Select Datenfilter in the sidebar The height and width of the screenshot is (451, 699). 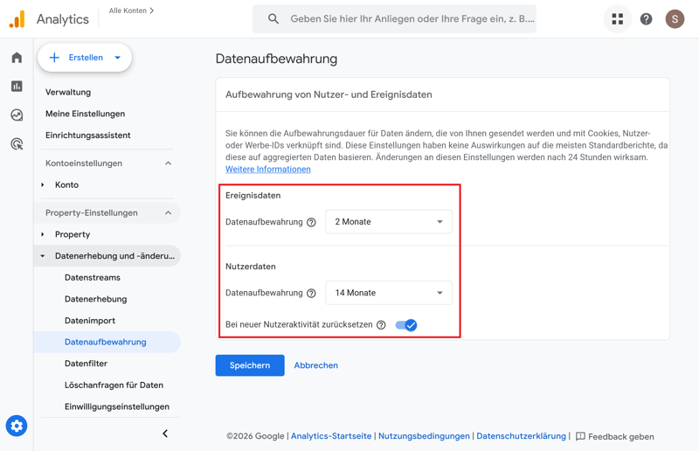pyautogui.click(x=86, y=364)
